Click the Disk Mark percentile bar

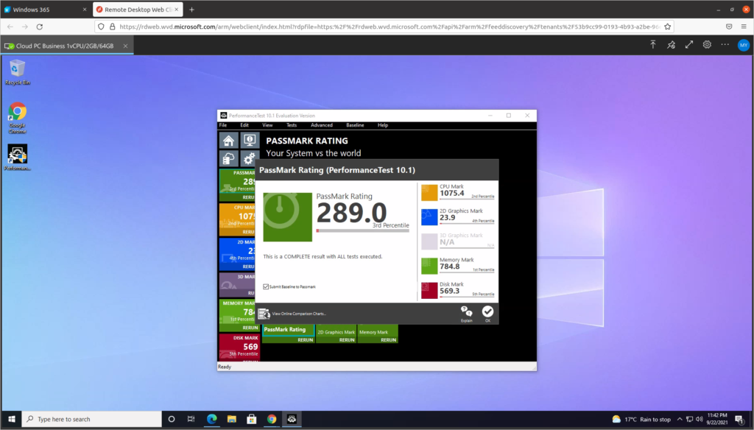coord(467,297)
